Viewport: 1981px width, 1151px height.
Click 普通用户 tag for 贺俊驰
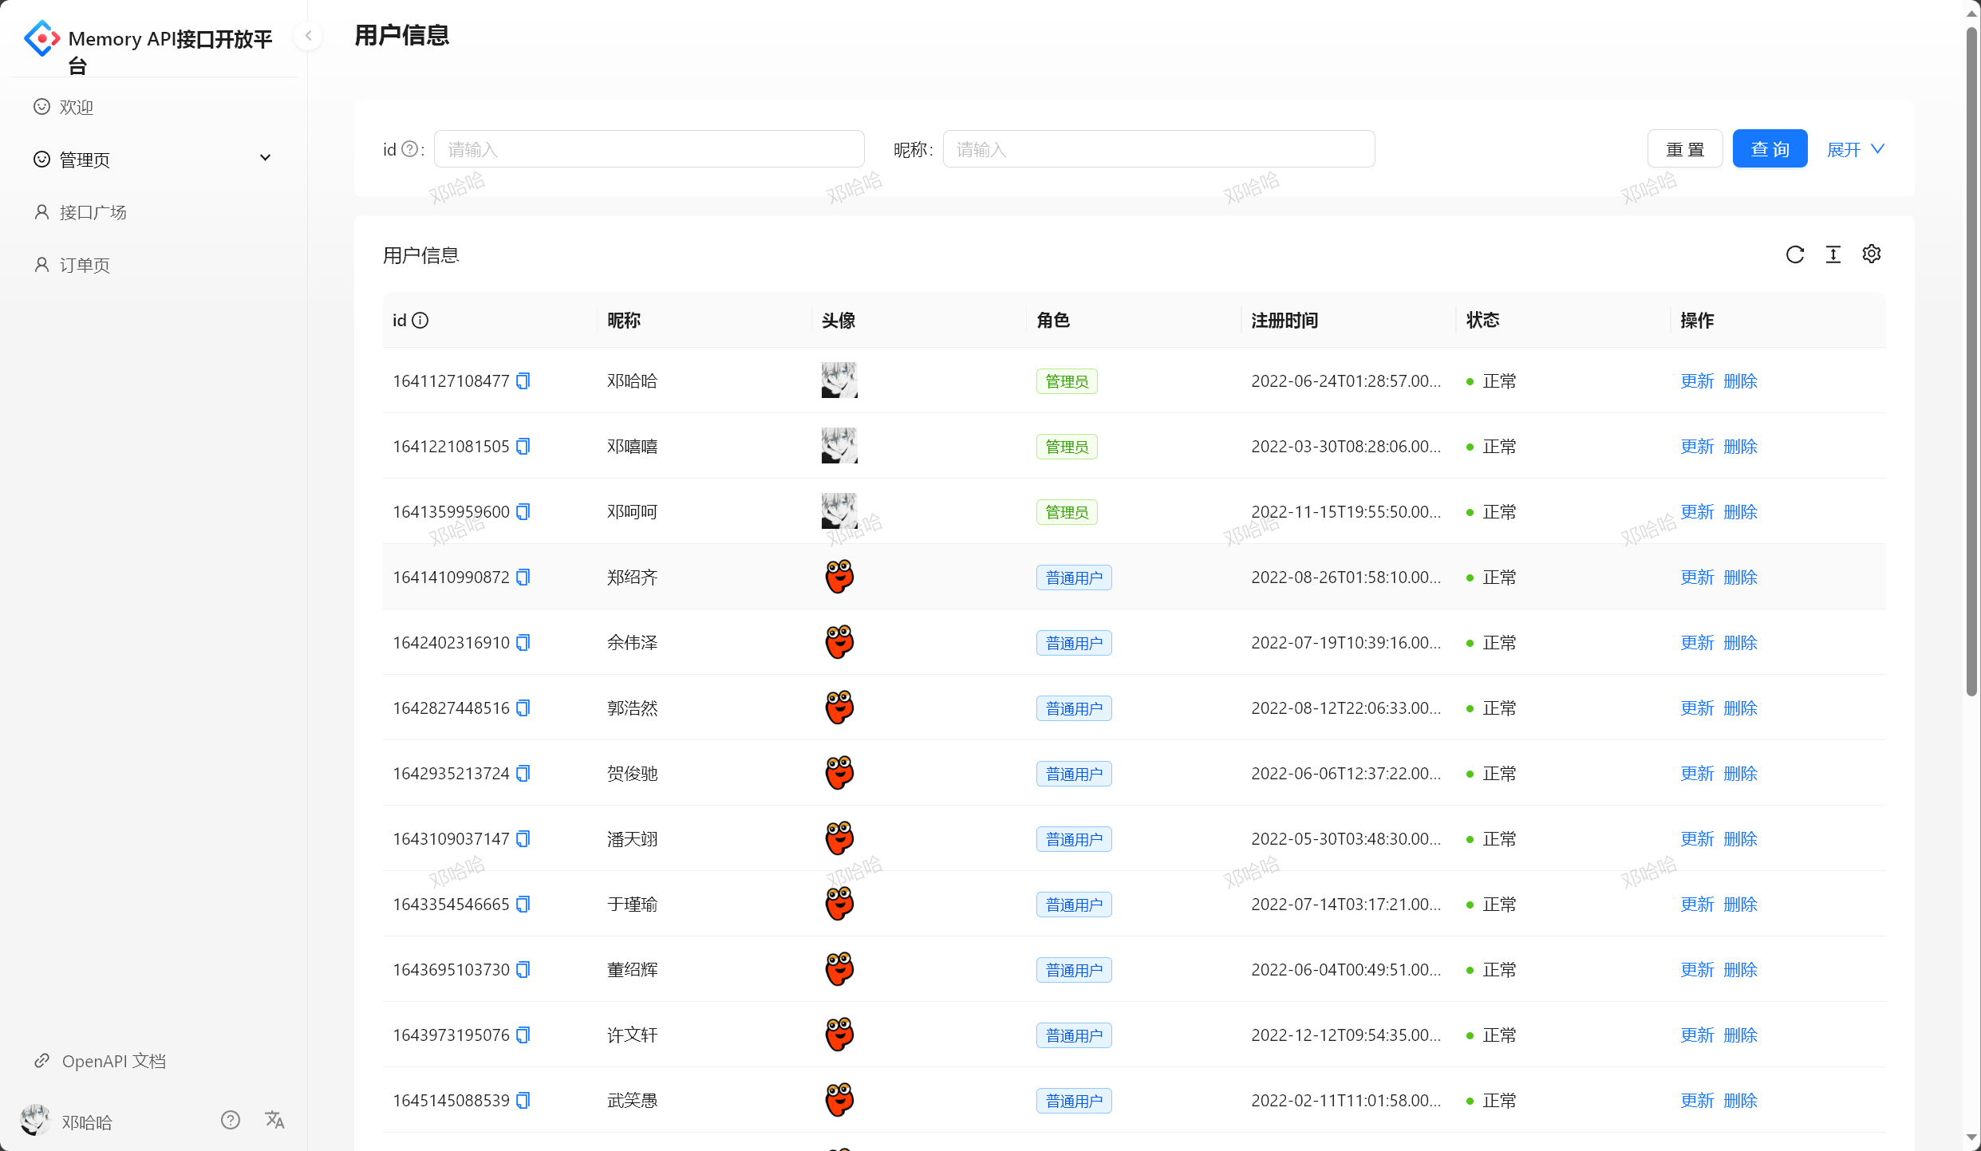[1074, 774]
